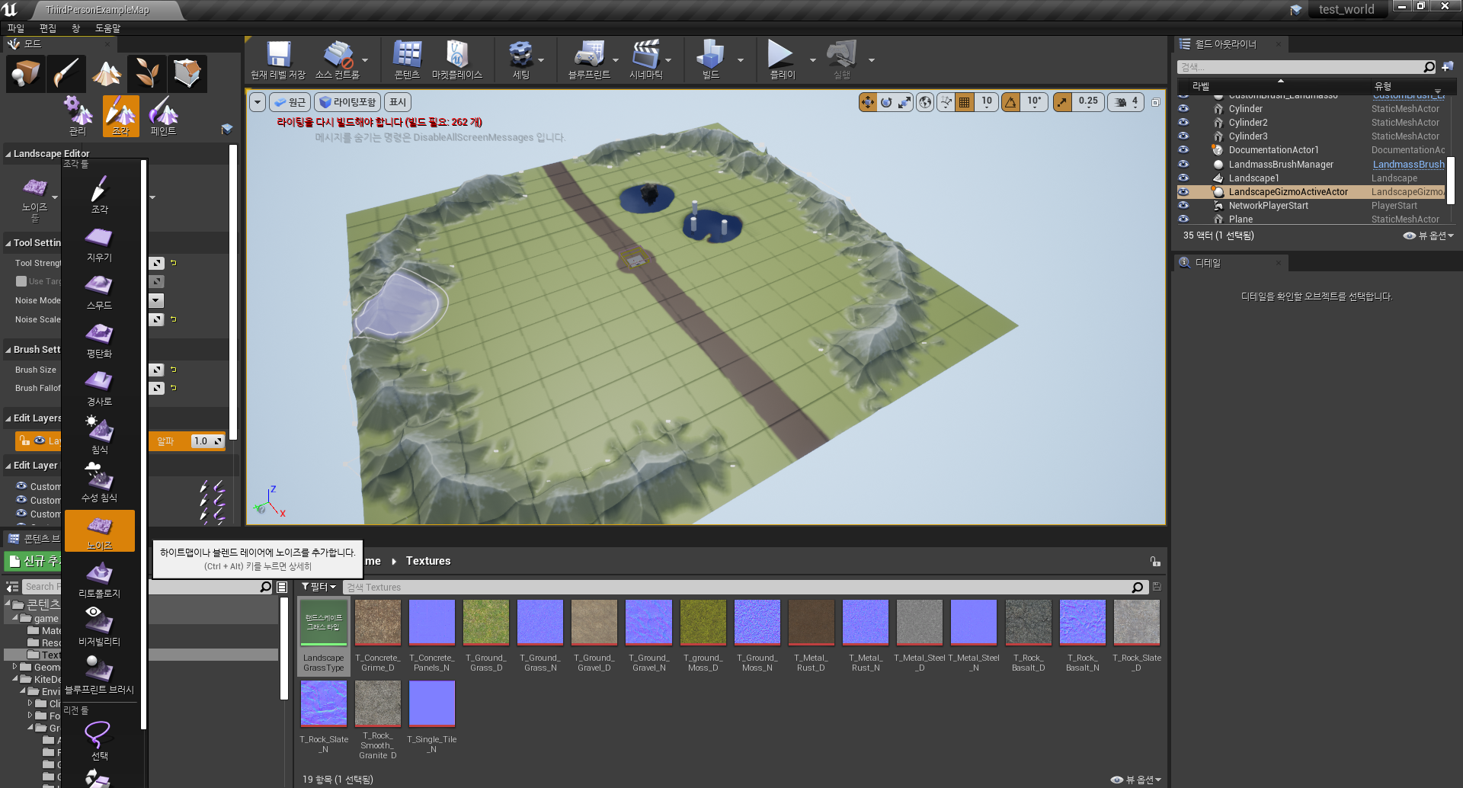The image size is (1463, 788).
Task: Open the grid snap value 10 menu
Action: click(987, 102)
